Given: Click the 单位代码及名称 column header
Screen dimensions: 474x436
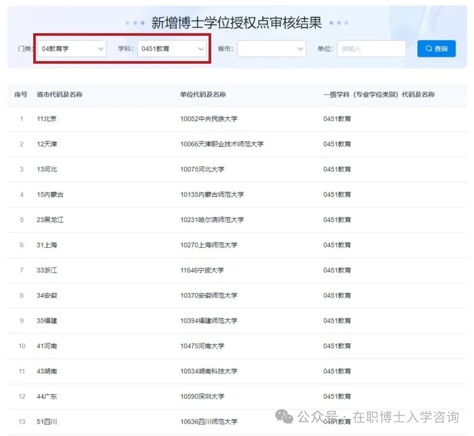Looking at the screenshot, I should pyautogui.click(x=203, y=94).
